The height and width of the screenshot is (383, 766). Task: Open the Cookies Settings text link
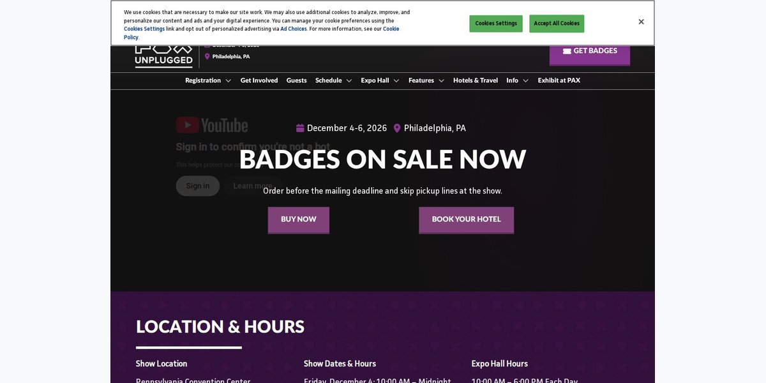[144, 29]
